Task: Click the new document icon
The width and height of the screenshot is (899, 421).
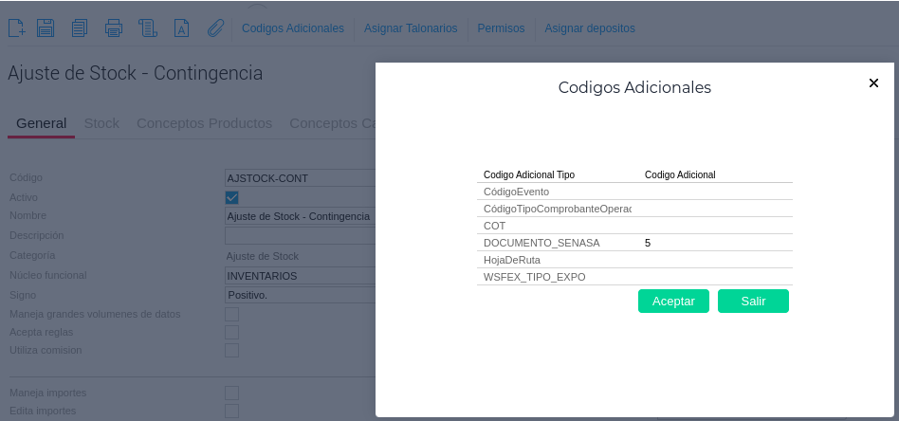Action: tap(16, 27)
